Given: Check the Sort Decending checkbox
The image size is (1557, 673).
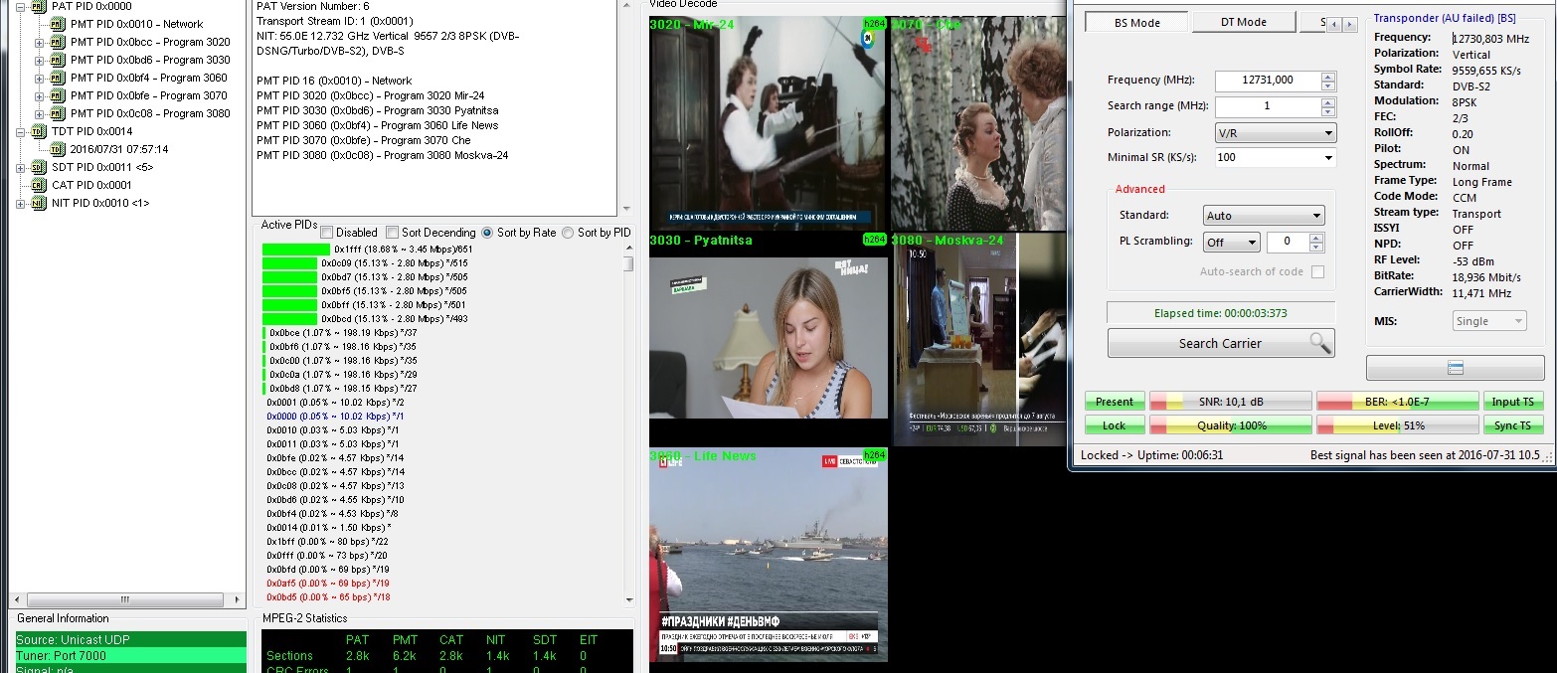Looking at the screenshot, I should pyautogui.click(x=393, y=233).
